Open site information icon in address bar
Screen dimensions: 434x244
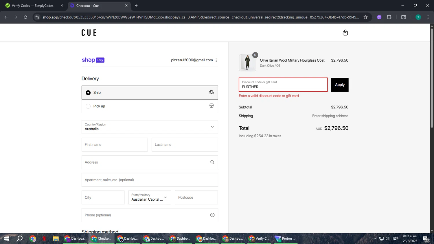(37, 17)
